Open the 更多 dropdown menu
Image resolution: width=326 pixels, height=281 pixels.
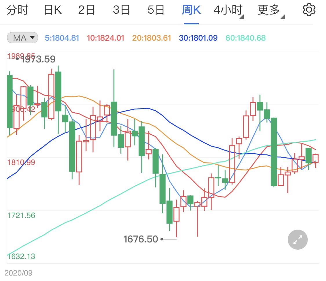coord(269,9)
